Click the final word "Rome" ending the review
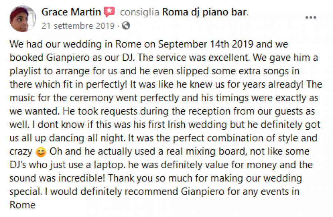333x217 pixels. pos(22,205)
